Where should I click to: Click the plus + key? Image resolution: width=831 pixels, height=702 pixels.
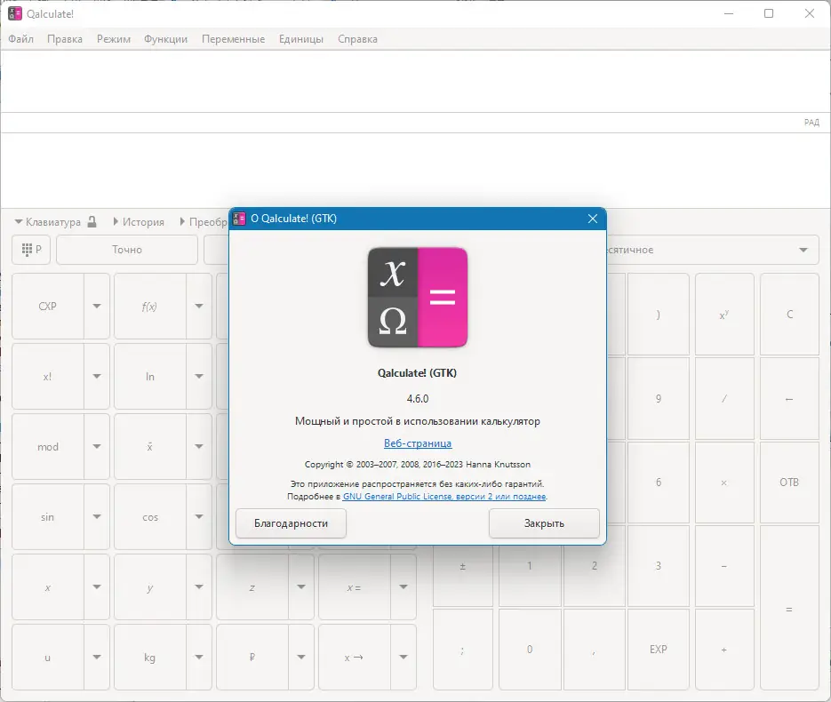coord(724,650)
